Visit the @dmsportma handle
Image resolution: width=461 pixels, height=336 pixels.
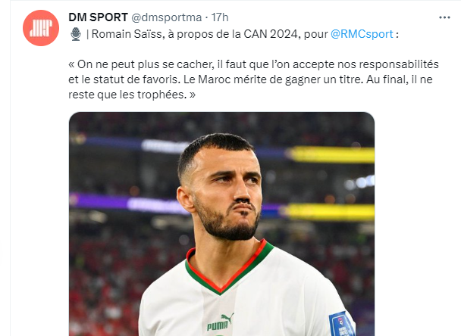click(166, 17)
